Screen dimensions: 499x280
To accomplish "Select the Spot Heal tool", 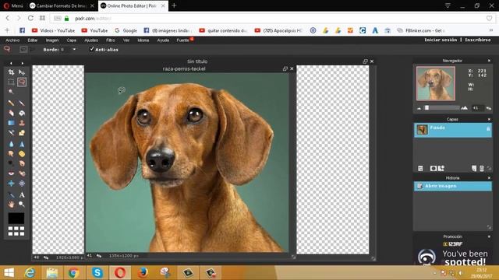I will (x=22, y=173).
